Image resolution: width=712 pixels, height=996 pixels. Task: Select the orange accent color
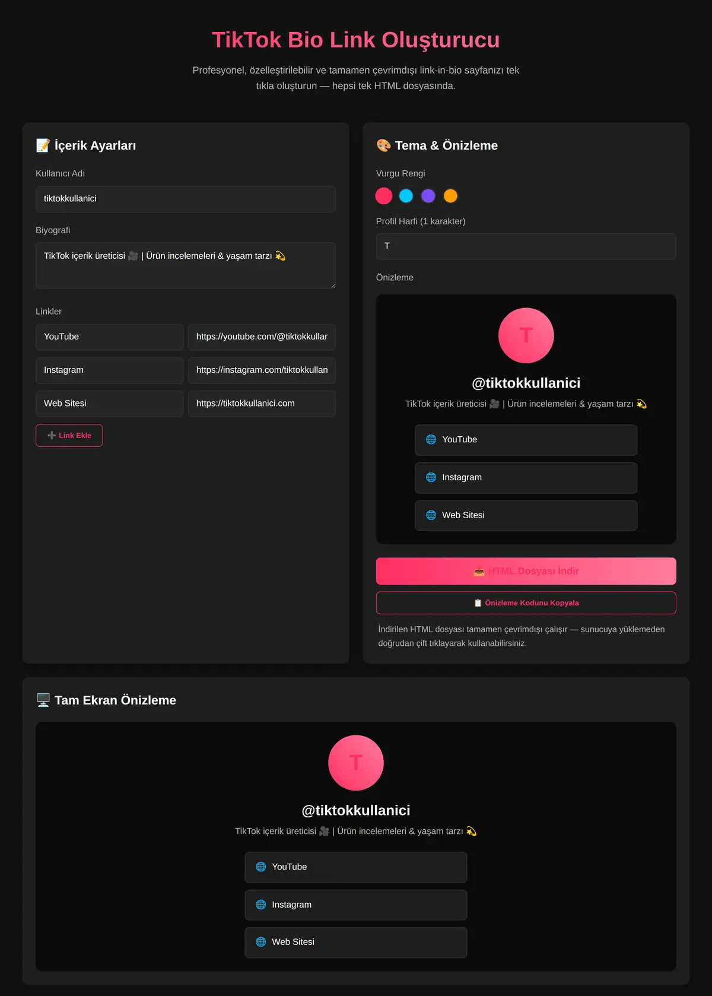(451, 196)
